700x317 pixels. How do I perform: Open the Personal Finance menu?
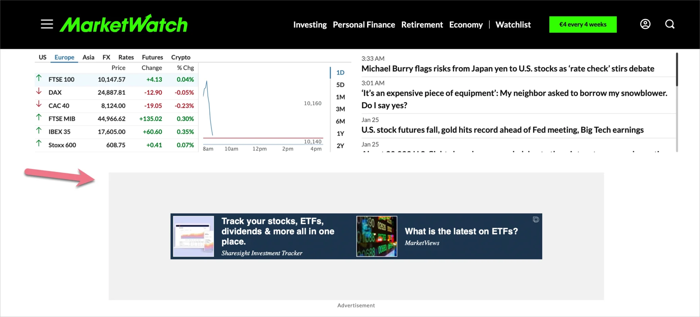point(363,25)
